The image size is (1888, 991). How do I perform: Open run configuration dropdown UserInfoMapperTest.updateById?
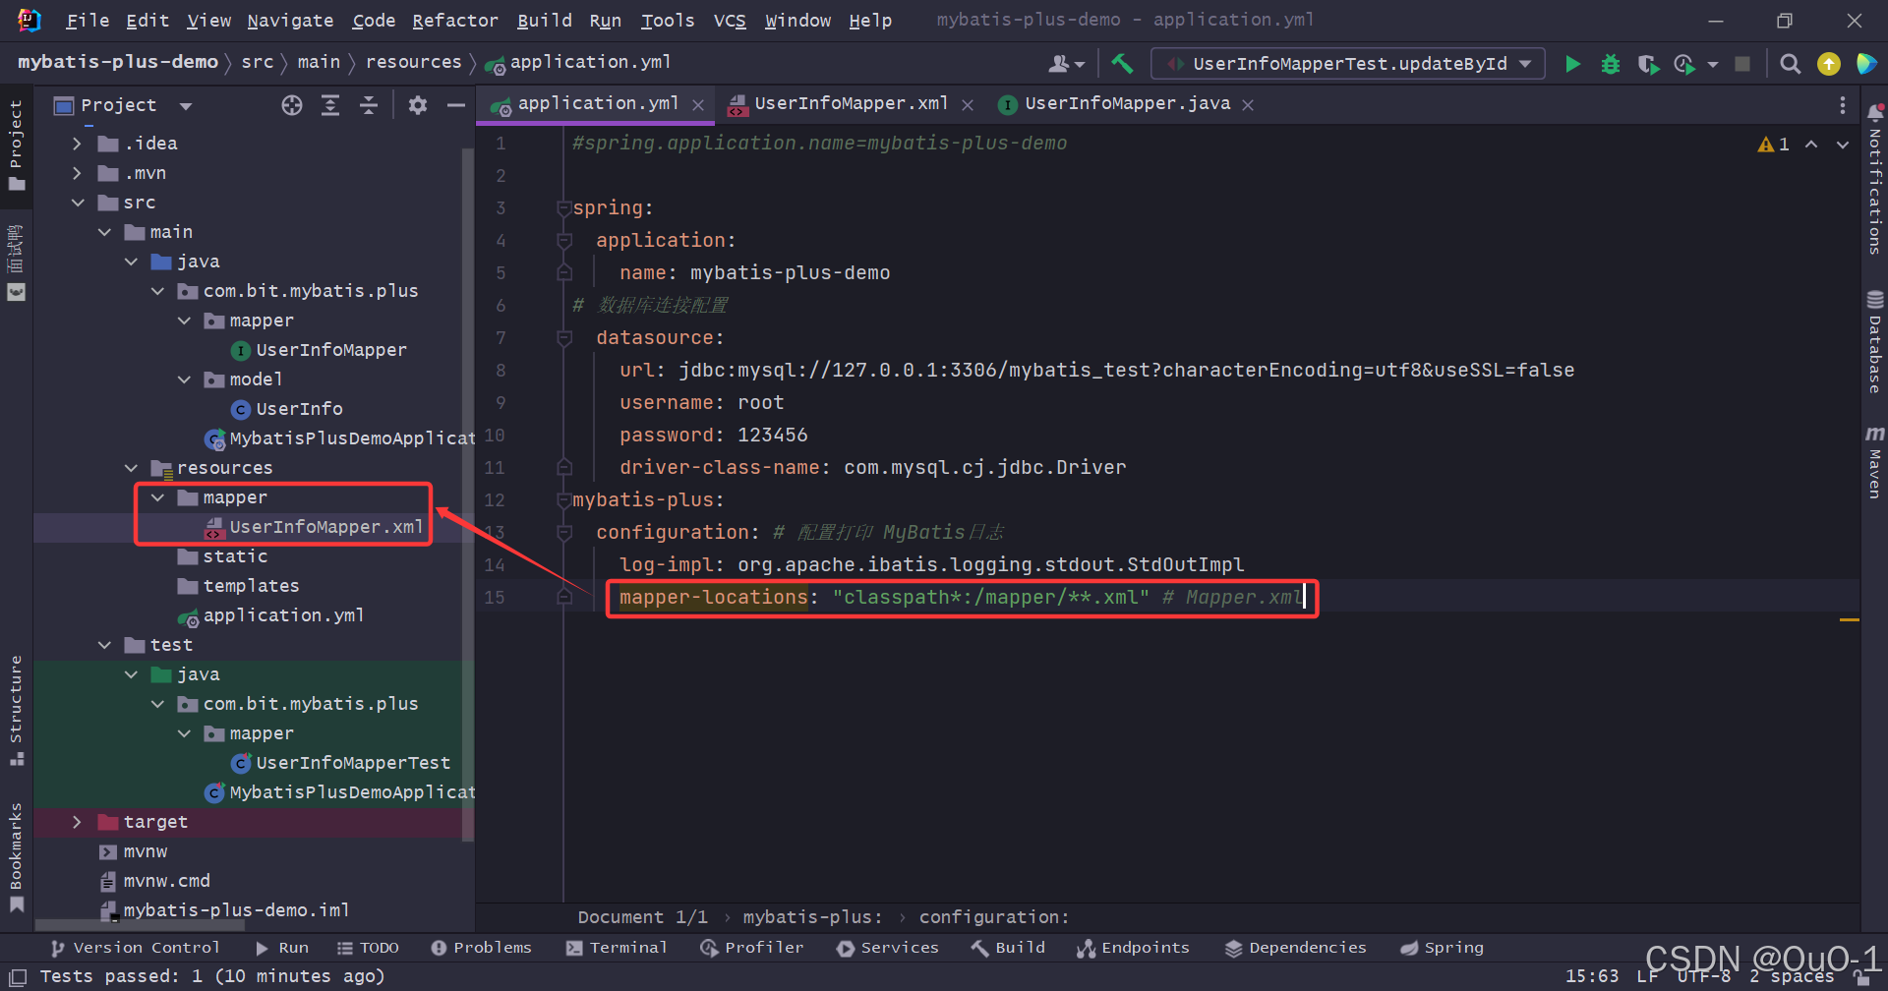[x=1348, y=64]
